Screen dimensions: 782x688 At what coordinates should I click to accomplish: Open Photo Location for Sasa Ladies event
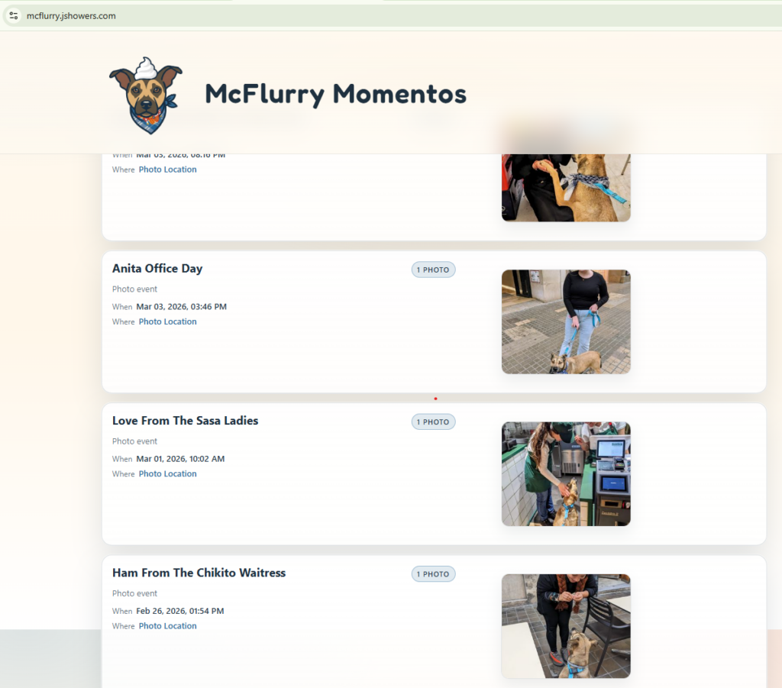click(x=167, y=473)
